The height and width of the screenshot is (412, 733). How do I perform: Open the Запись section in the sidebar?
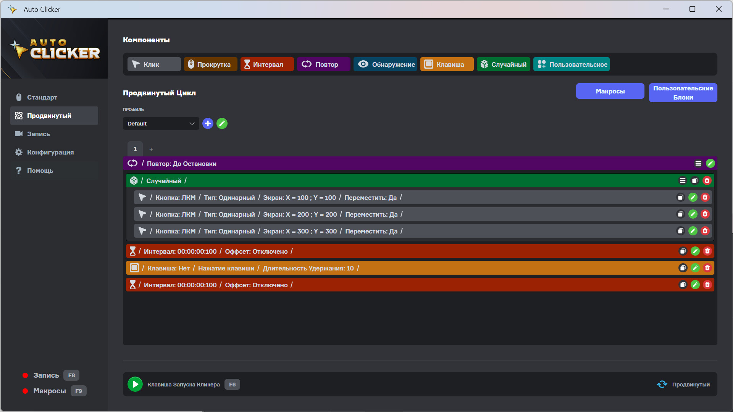pyautogui.click(x=38, y=134)
